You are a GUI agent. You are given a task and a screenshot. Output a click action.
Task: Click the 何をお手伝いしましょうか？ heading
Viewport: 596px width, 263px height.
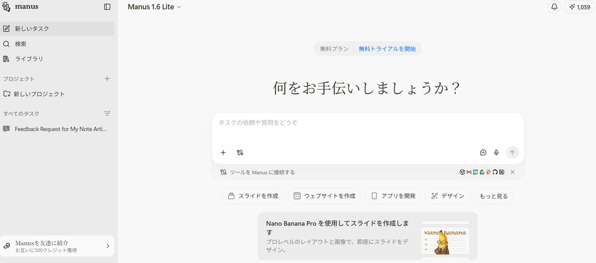tap(368, 88)
